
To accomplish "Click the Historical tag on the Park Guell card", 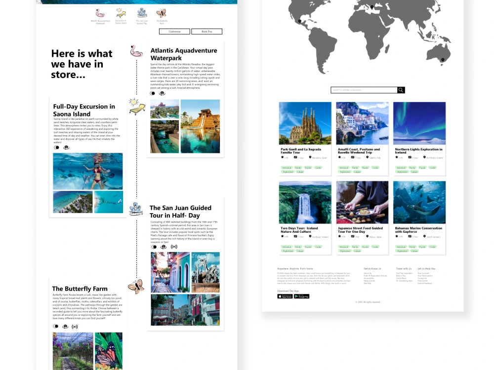I will point(287,168).
